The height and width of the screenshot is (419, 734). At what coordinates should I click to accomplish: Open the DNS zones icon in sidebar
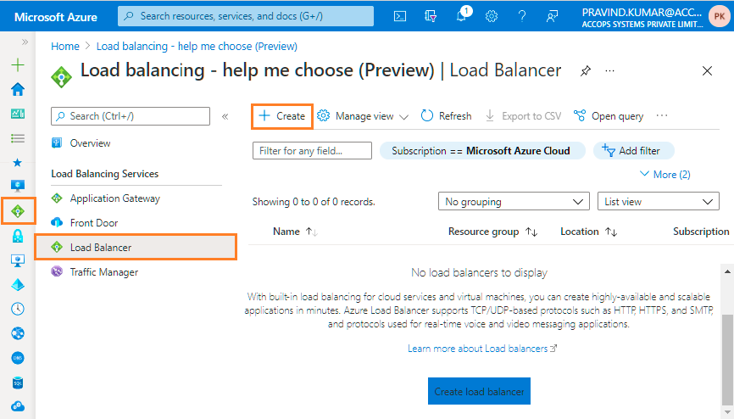tap(18, 358)
